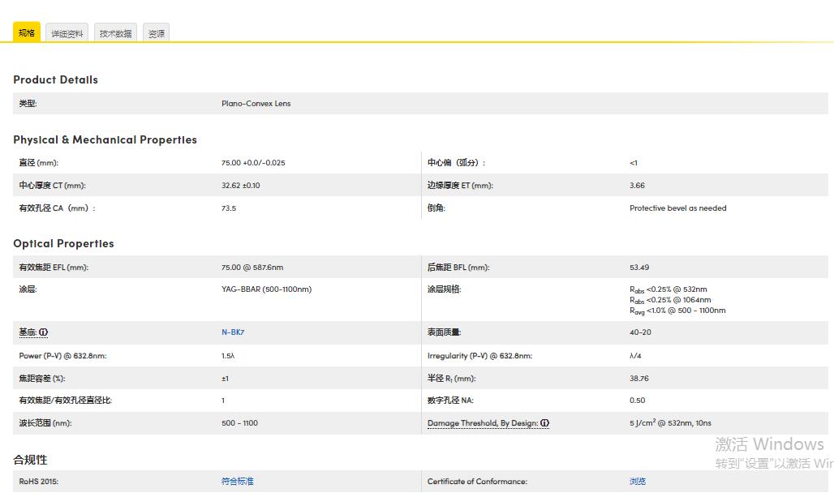The width and height of the screenshot is (834, 497).
Task: Click the info icon beside 基底
Action: pos(44,332)
